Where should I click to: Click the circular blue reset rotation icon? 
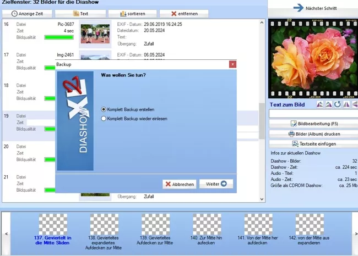[x=337, y=104]
